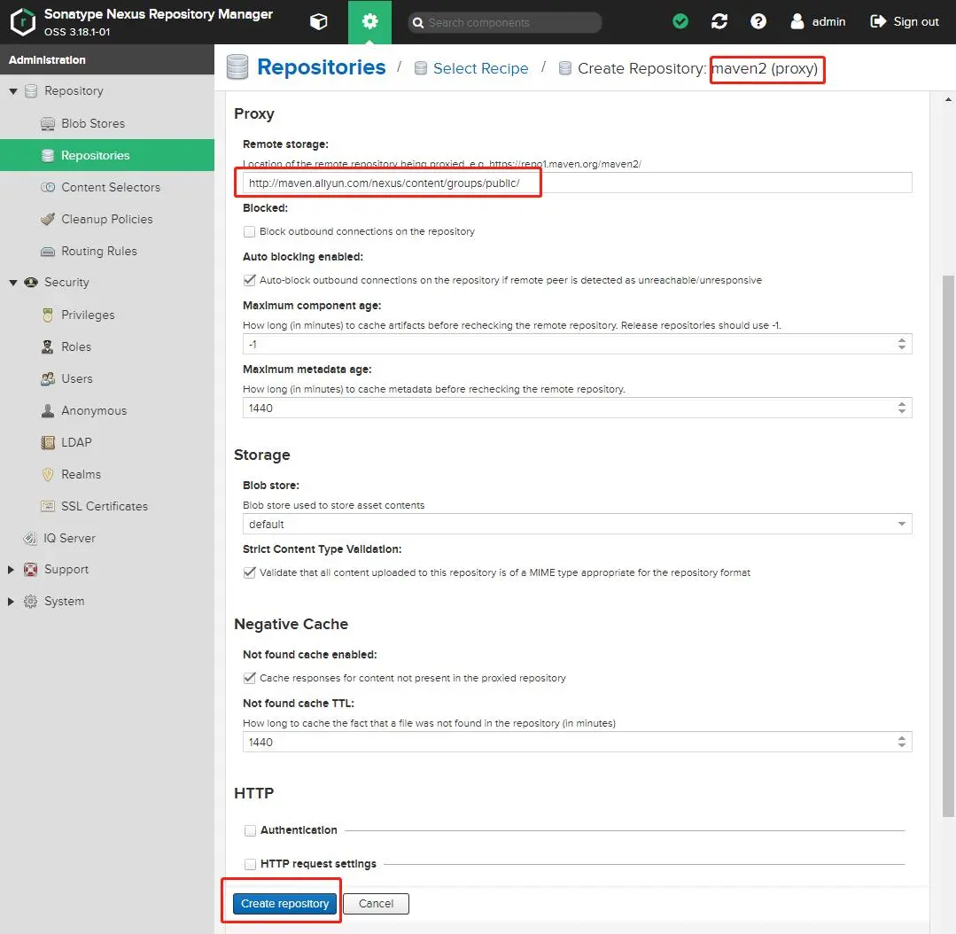This screenshot has height=934, width=956.
Task: Check system status green checkmark icon
Action: click(680, 22)
